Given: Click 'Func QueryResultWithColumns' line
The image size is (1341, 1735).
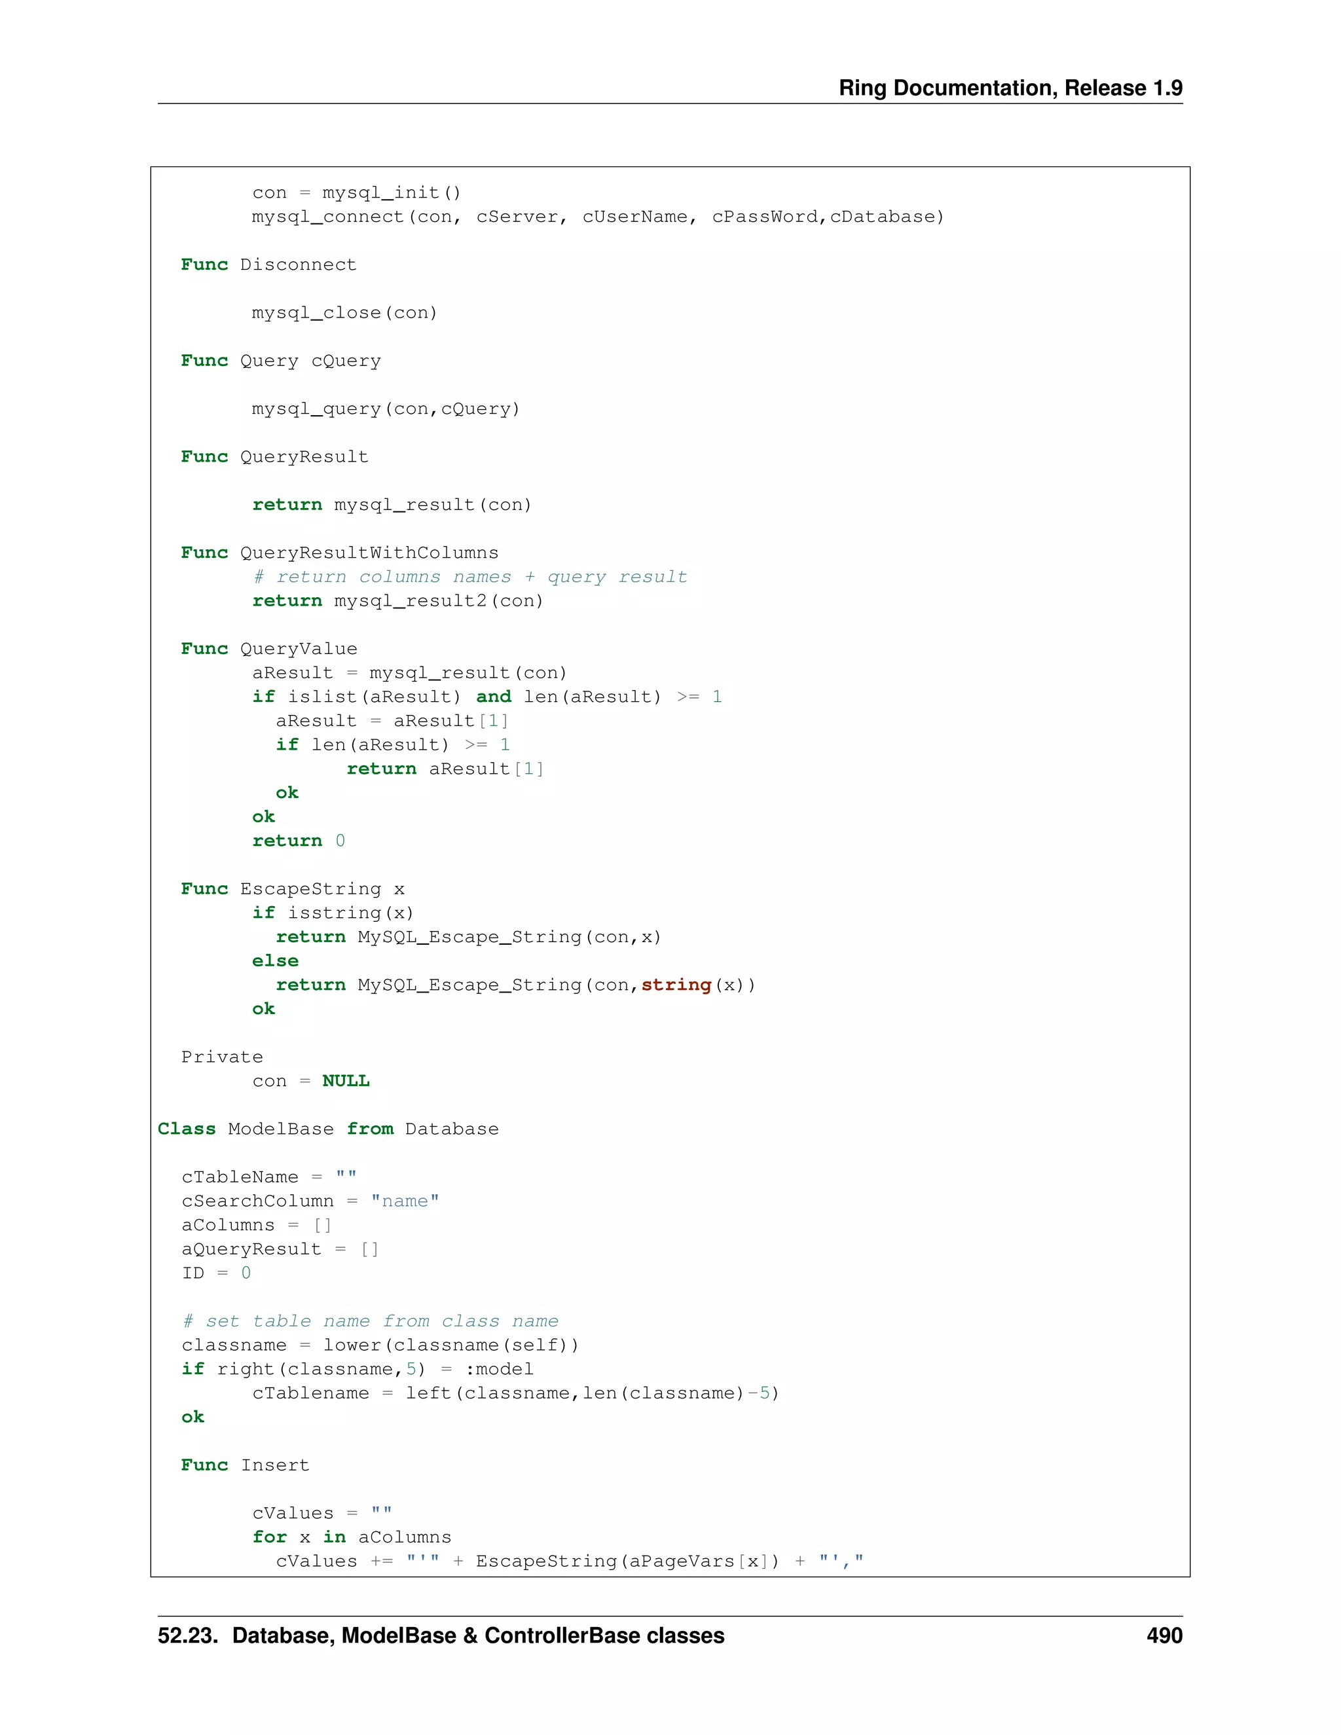Looking at the screenshot, I should click(340, 553).
